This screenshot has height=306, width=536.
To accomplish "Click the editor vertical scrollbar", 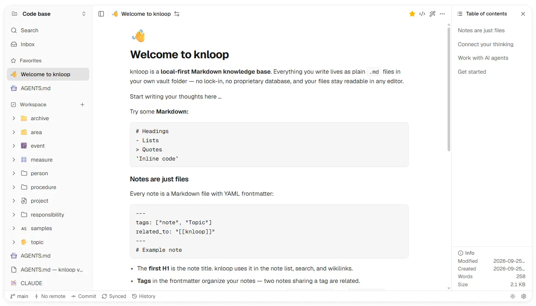I will (x=449, y=90).
